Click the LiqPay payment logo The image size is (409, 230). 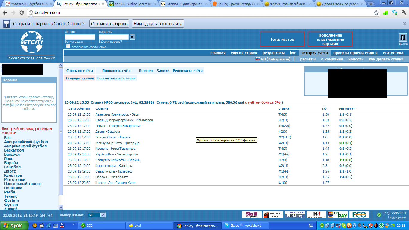pos(338,215)
